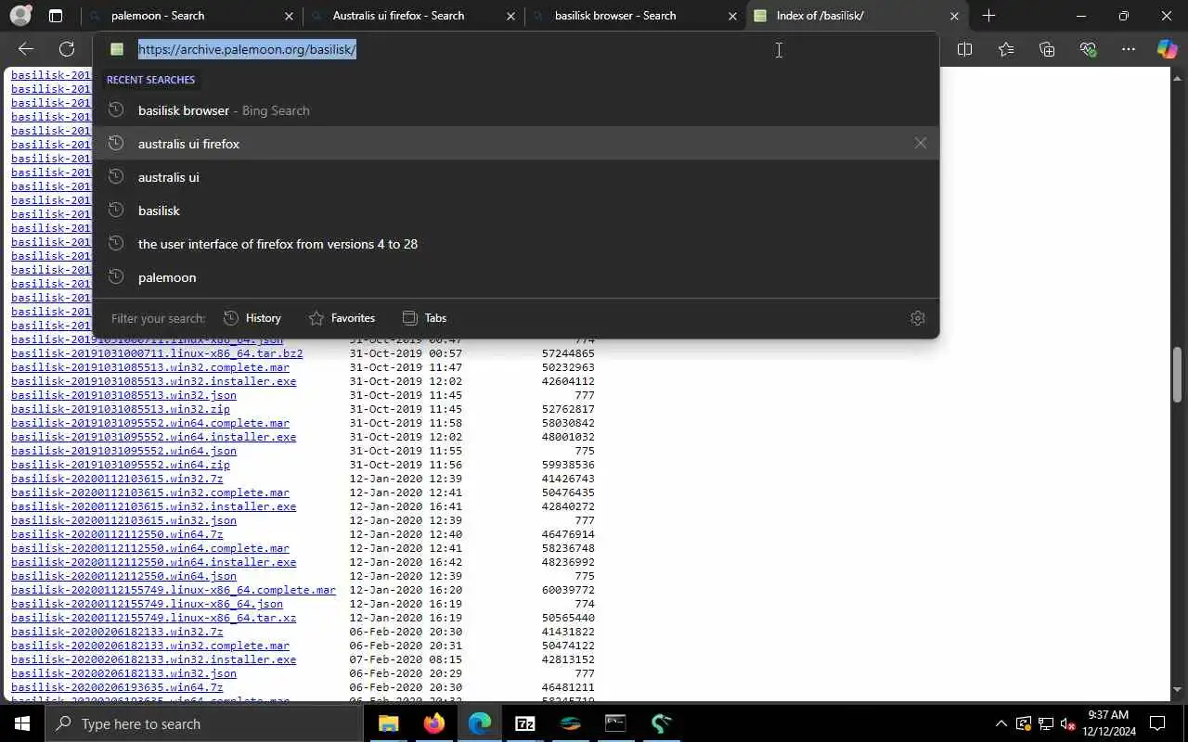Open basilisk-20200112112550.win64.json link
This screenshot has width=1188, height=742.
tap(123, 576)
